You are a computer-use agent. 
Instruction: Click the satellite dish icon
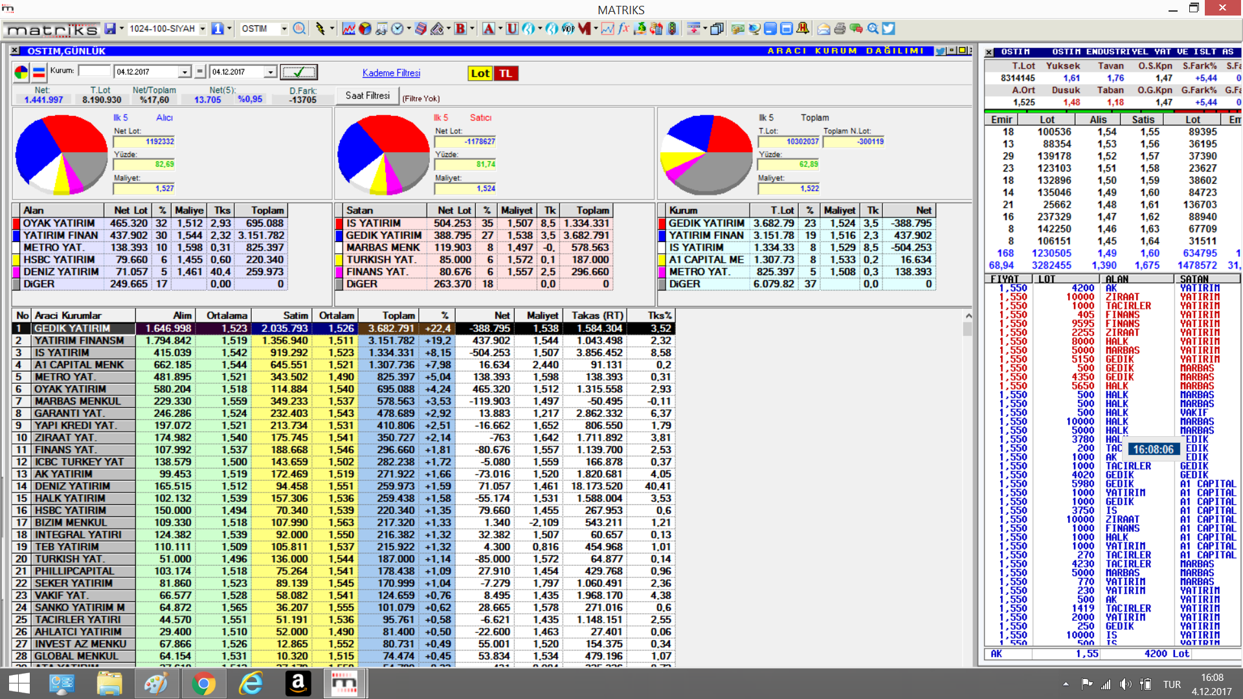click(754, 28)
